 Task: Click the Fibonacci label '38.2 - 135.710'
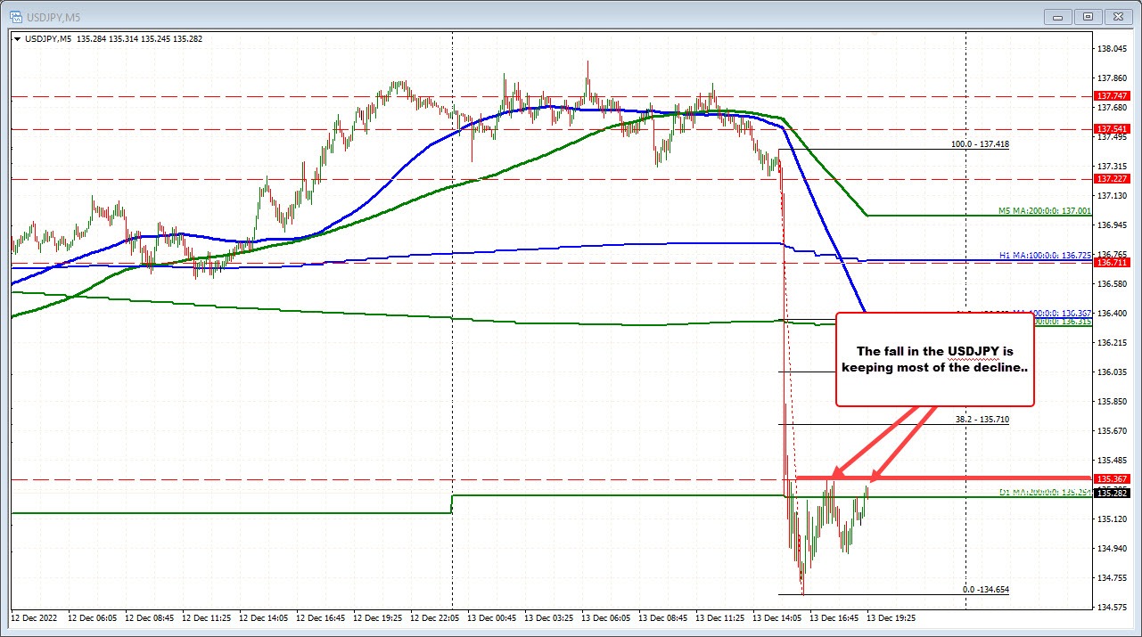[982, 419]
